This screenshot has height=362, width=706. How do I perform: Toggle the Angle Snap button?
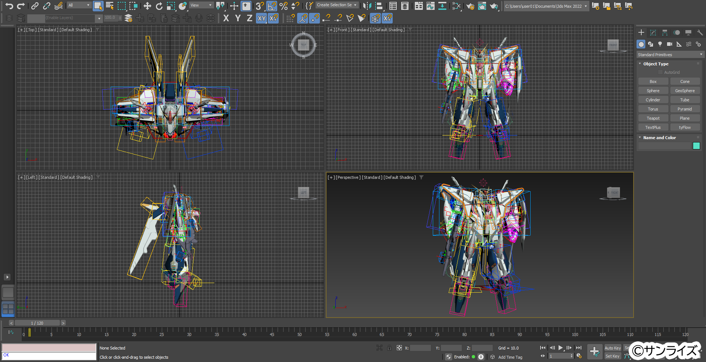tap(272, 6)
